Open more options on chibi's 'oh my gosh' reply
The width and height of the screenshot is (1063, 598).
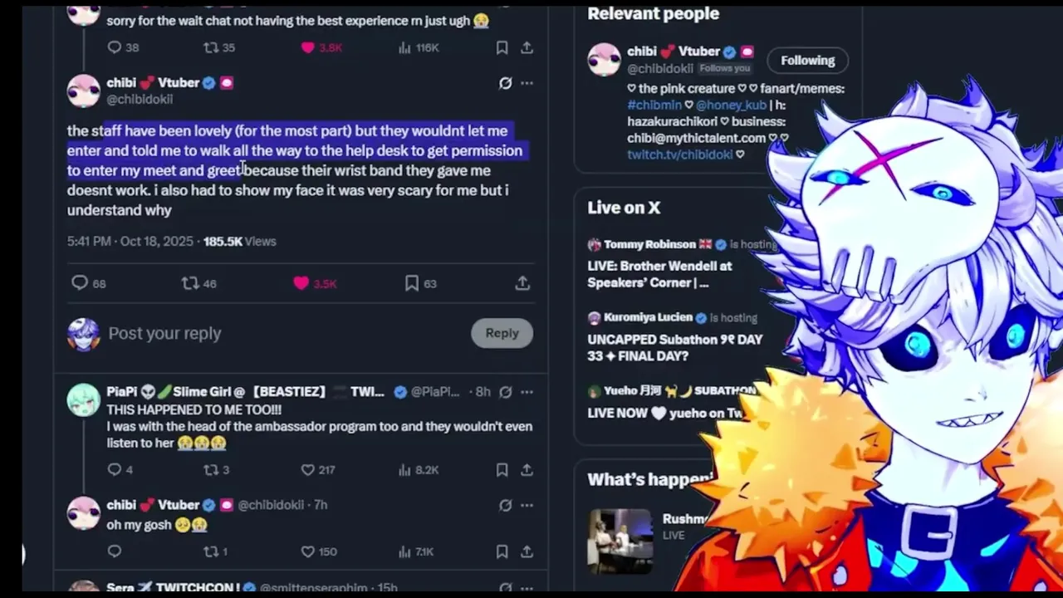pos(527,505)
